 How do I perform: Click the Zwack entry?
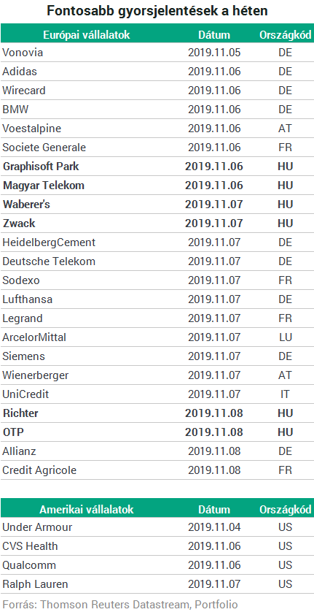19,223
